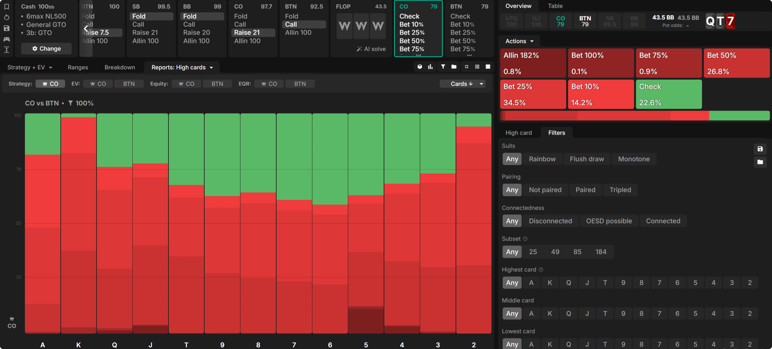The height and width of the screenshot is (349, 772).
Task: Select the nine-dot grid view icon
Action: pos(477,67)
